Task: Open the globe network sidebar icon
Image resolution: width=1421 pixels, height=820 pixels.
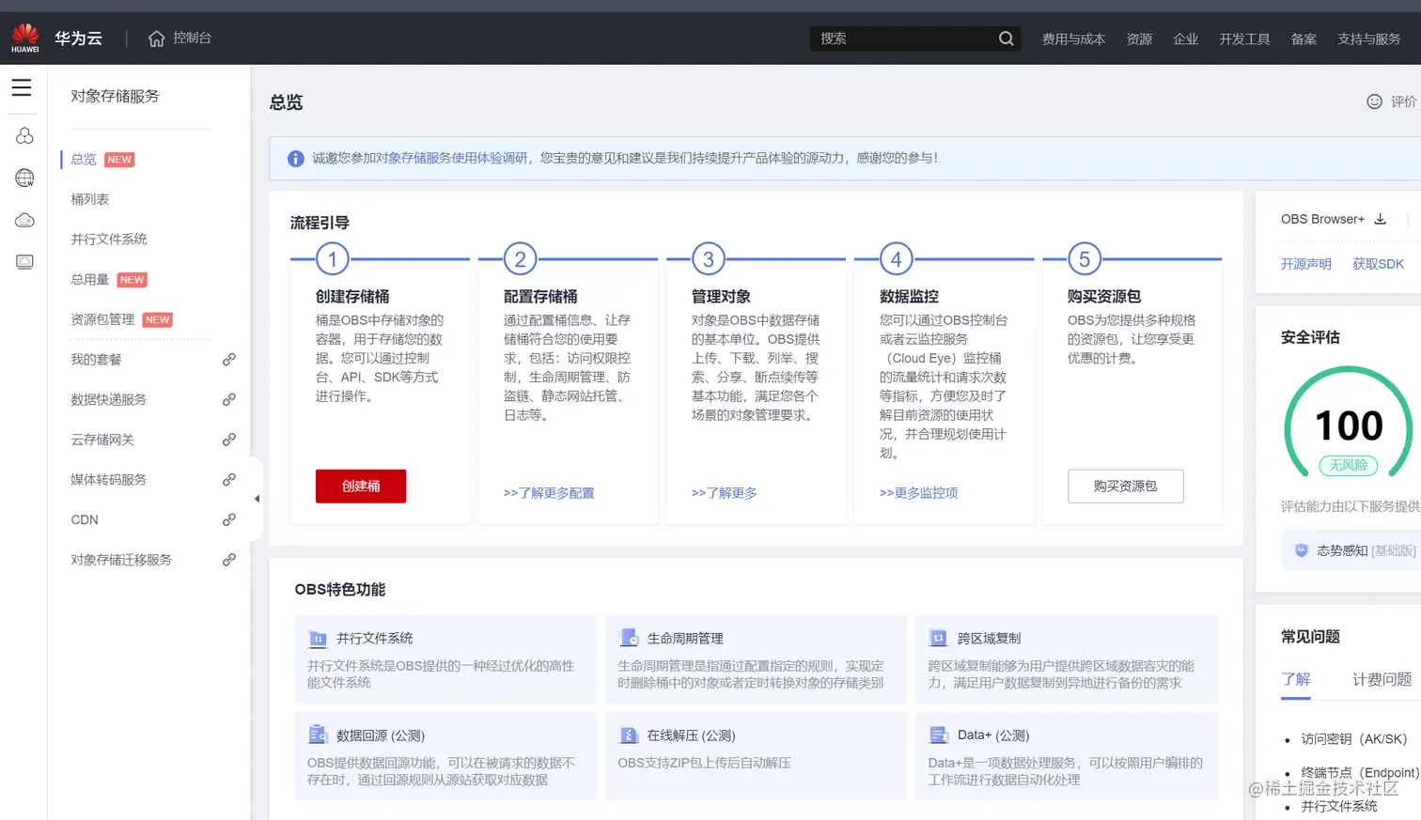Action: click(x=24, y=178)
